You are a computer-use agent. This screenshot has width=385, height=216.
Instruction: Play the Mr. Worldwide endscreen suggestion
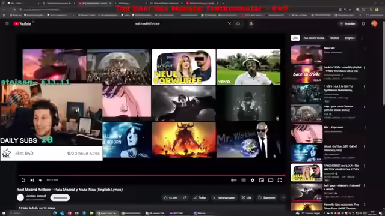[248, 140]
